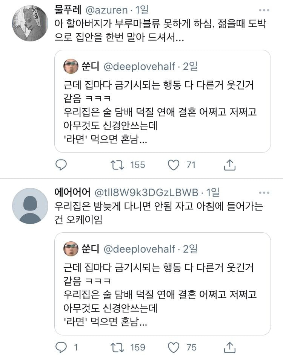Click the 에어어어 display name
Screen dimensions: 283x355
click(72, 193)
